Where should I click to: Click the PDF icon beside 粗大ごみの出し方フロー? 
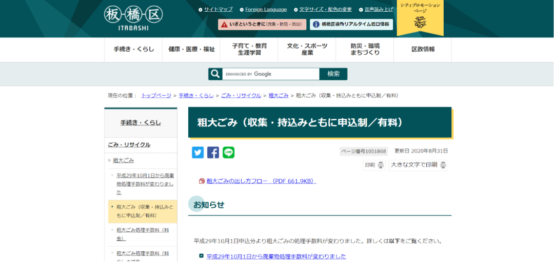[x=202, y=181]
